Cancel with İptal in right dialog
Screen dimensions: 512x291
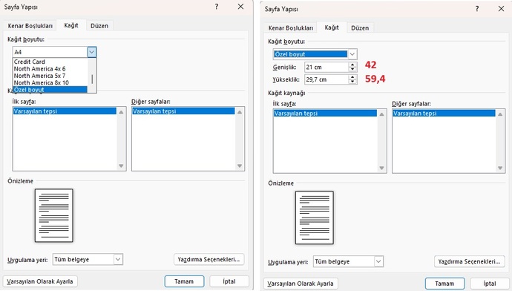[x=490, y=284]
